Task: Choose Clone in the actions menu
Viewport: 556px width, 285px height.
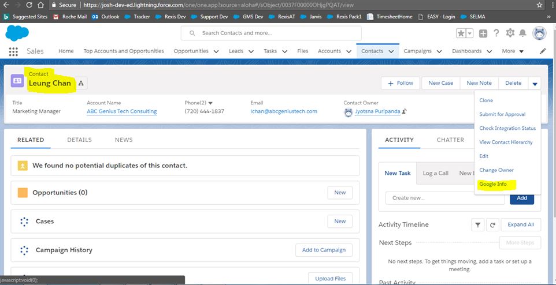Action: (486, 100)
